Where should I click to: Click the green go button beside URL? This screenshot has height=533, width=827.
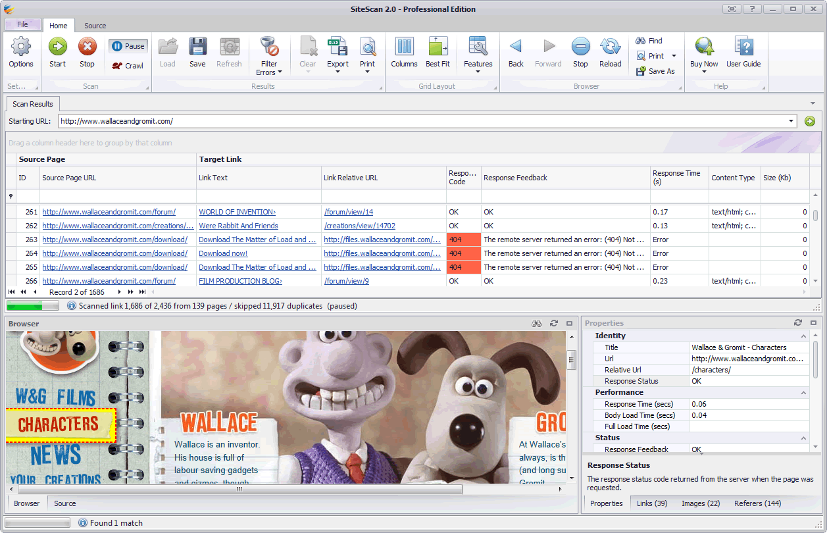809,121
